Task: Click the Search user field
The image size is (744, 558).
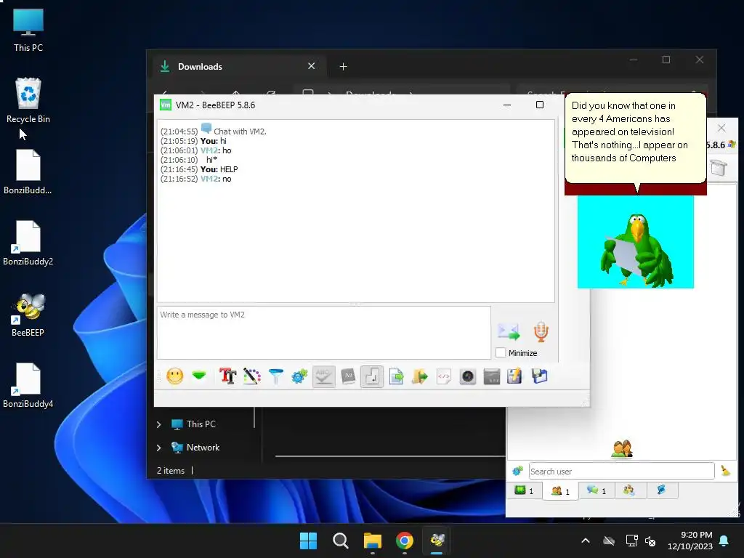Action: point(621,471)
